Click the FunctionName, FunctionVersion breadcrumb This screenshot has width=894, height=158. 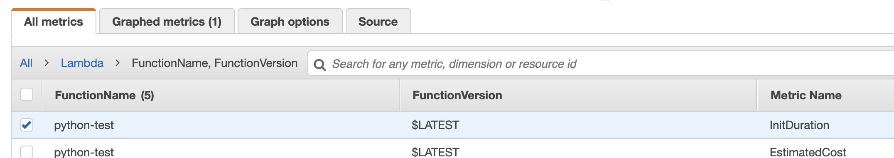pyautogui.click(x=215, y=63)
